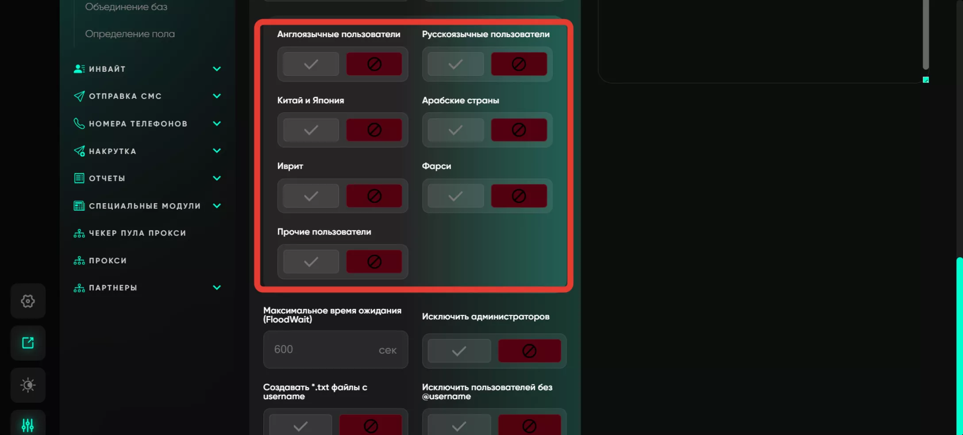
Task: Disable Исключить администраторов with ban button
Action: (530, 351)
